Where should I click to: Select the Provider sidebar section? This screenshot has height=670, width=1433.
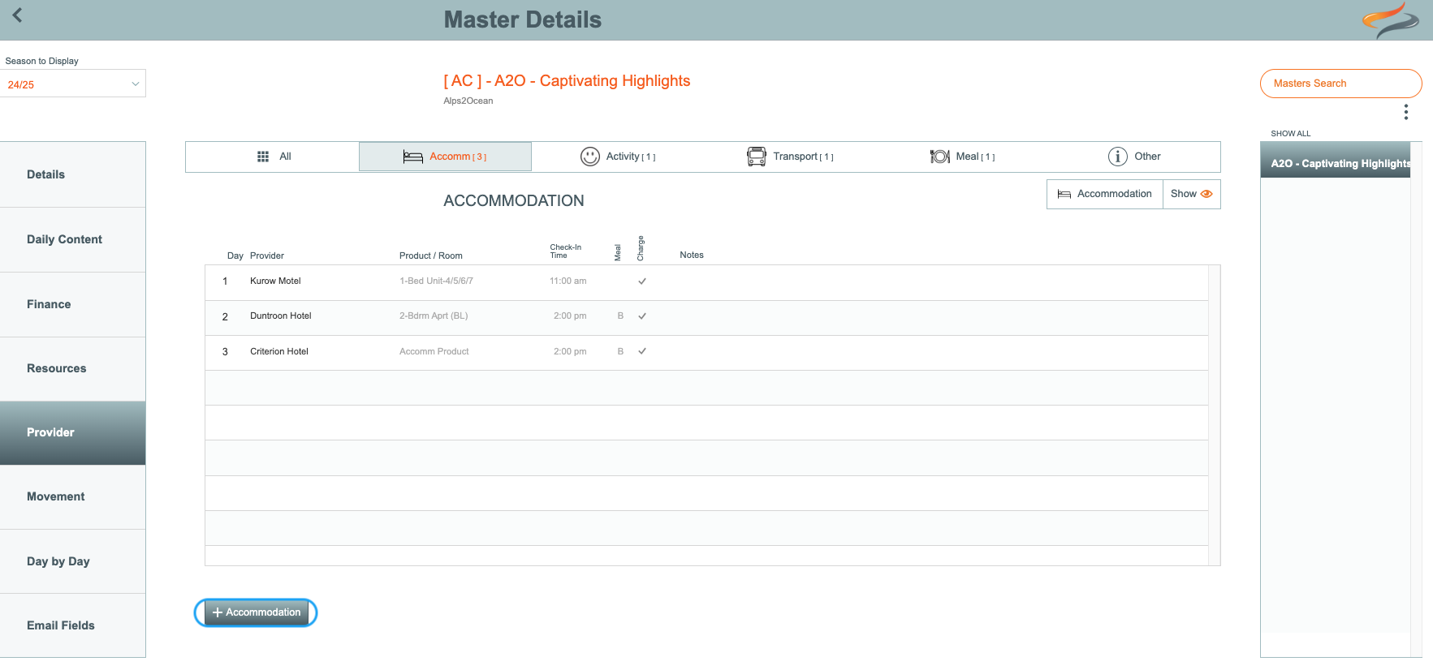pos(73,432)
